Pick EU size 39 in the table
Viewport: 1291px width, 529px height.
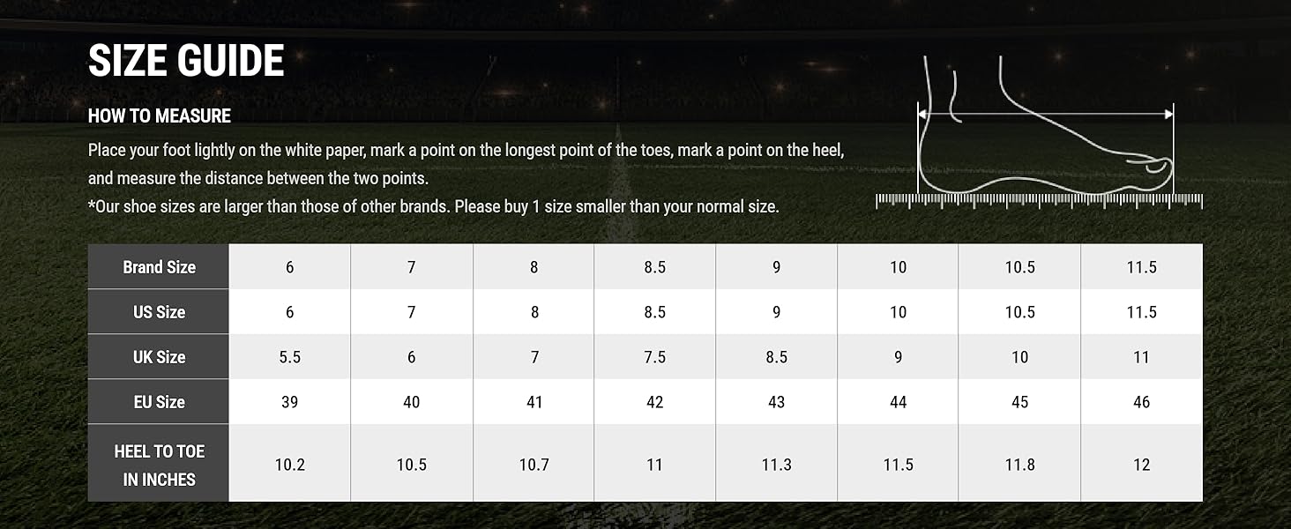pos(289,402)
